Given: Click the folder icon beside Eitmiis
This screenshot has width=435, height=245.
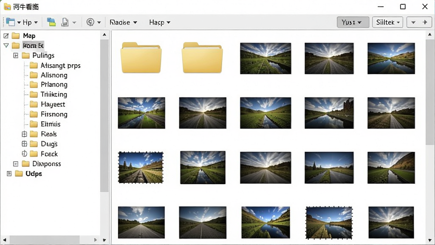Looking at the screenshot, I should 34,124.
